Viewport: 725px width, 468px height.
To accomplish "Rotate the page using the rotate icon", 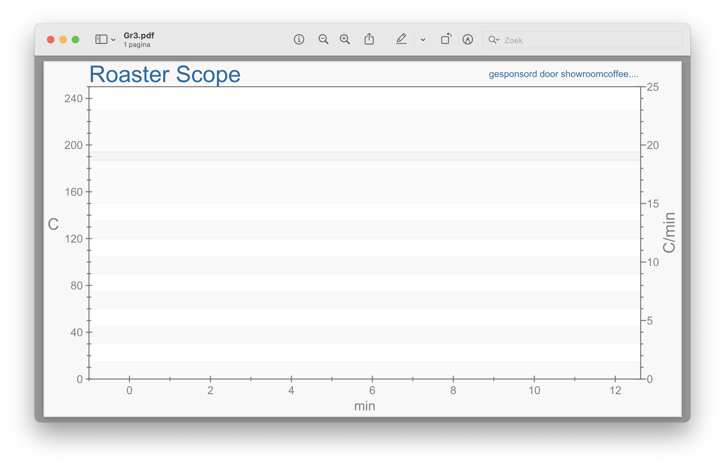I will click(x=446, y=39).
